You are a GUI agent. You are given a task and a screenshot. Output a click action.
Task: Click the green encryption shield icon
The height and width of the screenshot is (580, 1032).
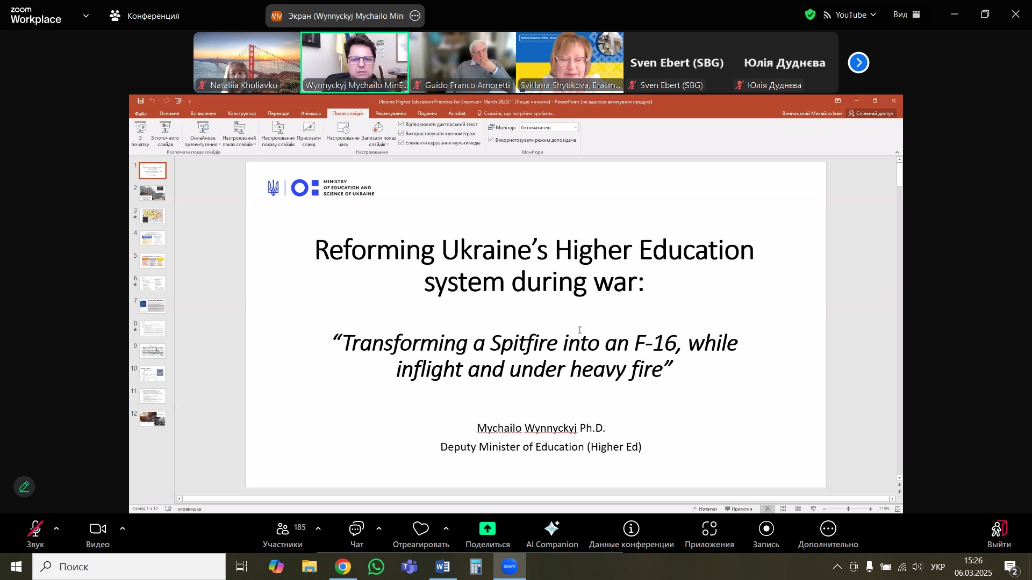[x=810, y=15]
